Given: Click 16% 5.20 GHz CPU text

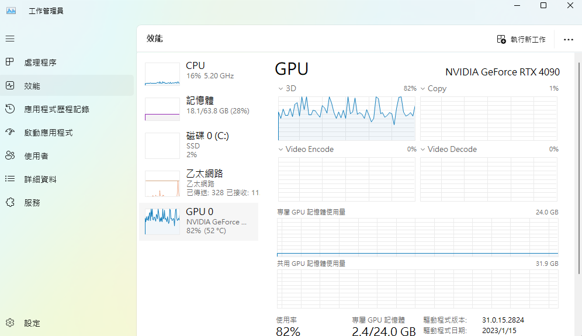Looking at the screenshot, I should pyautogui.click(x=210, y=76).
